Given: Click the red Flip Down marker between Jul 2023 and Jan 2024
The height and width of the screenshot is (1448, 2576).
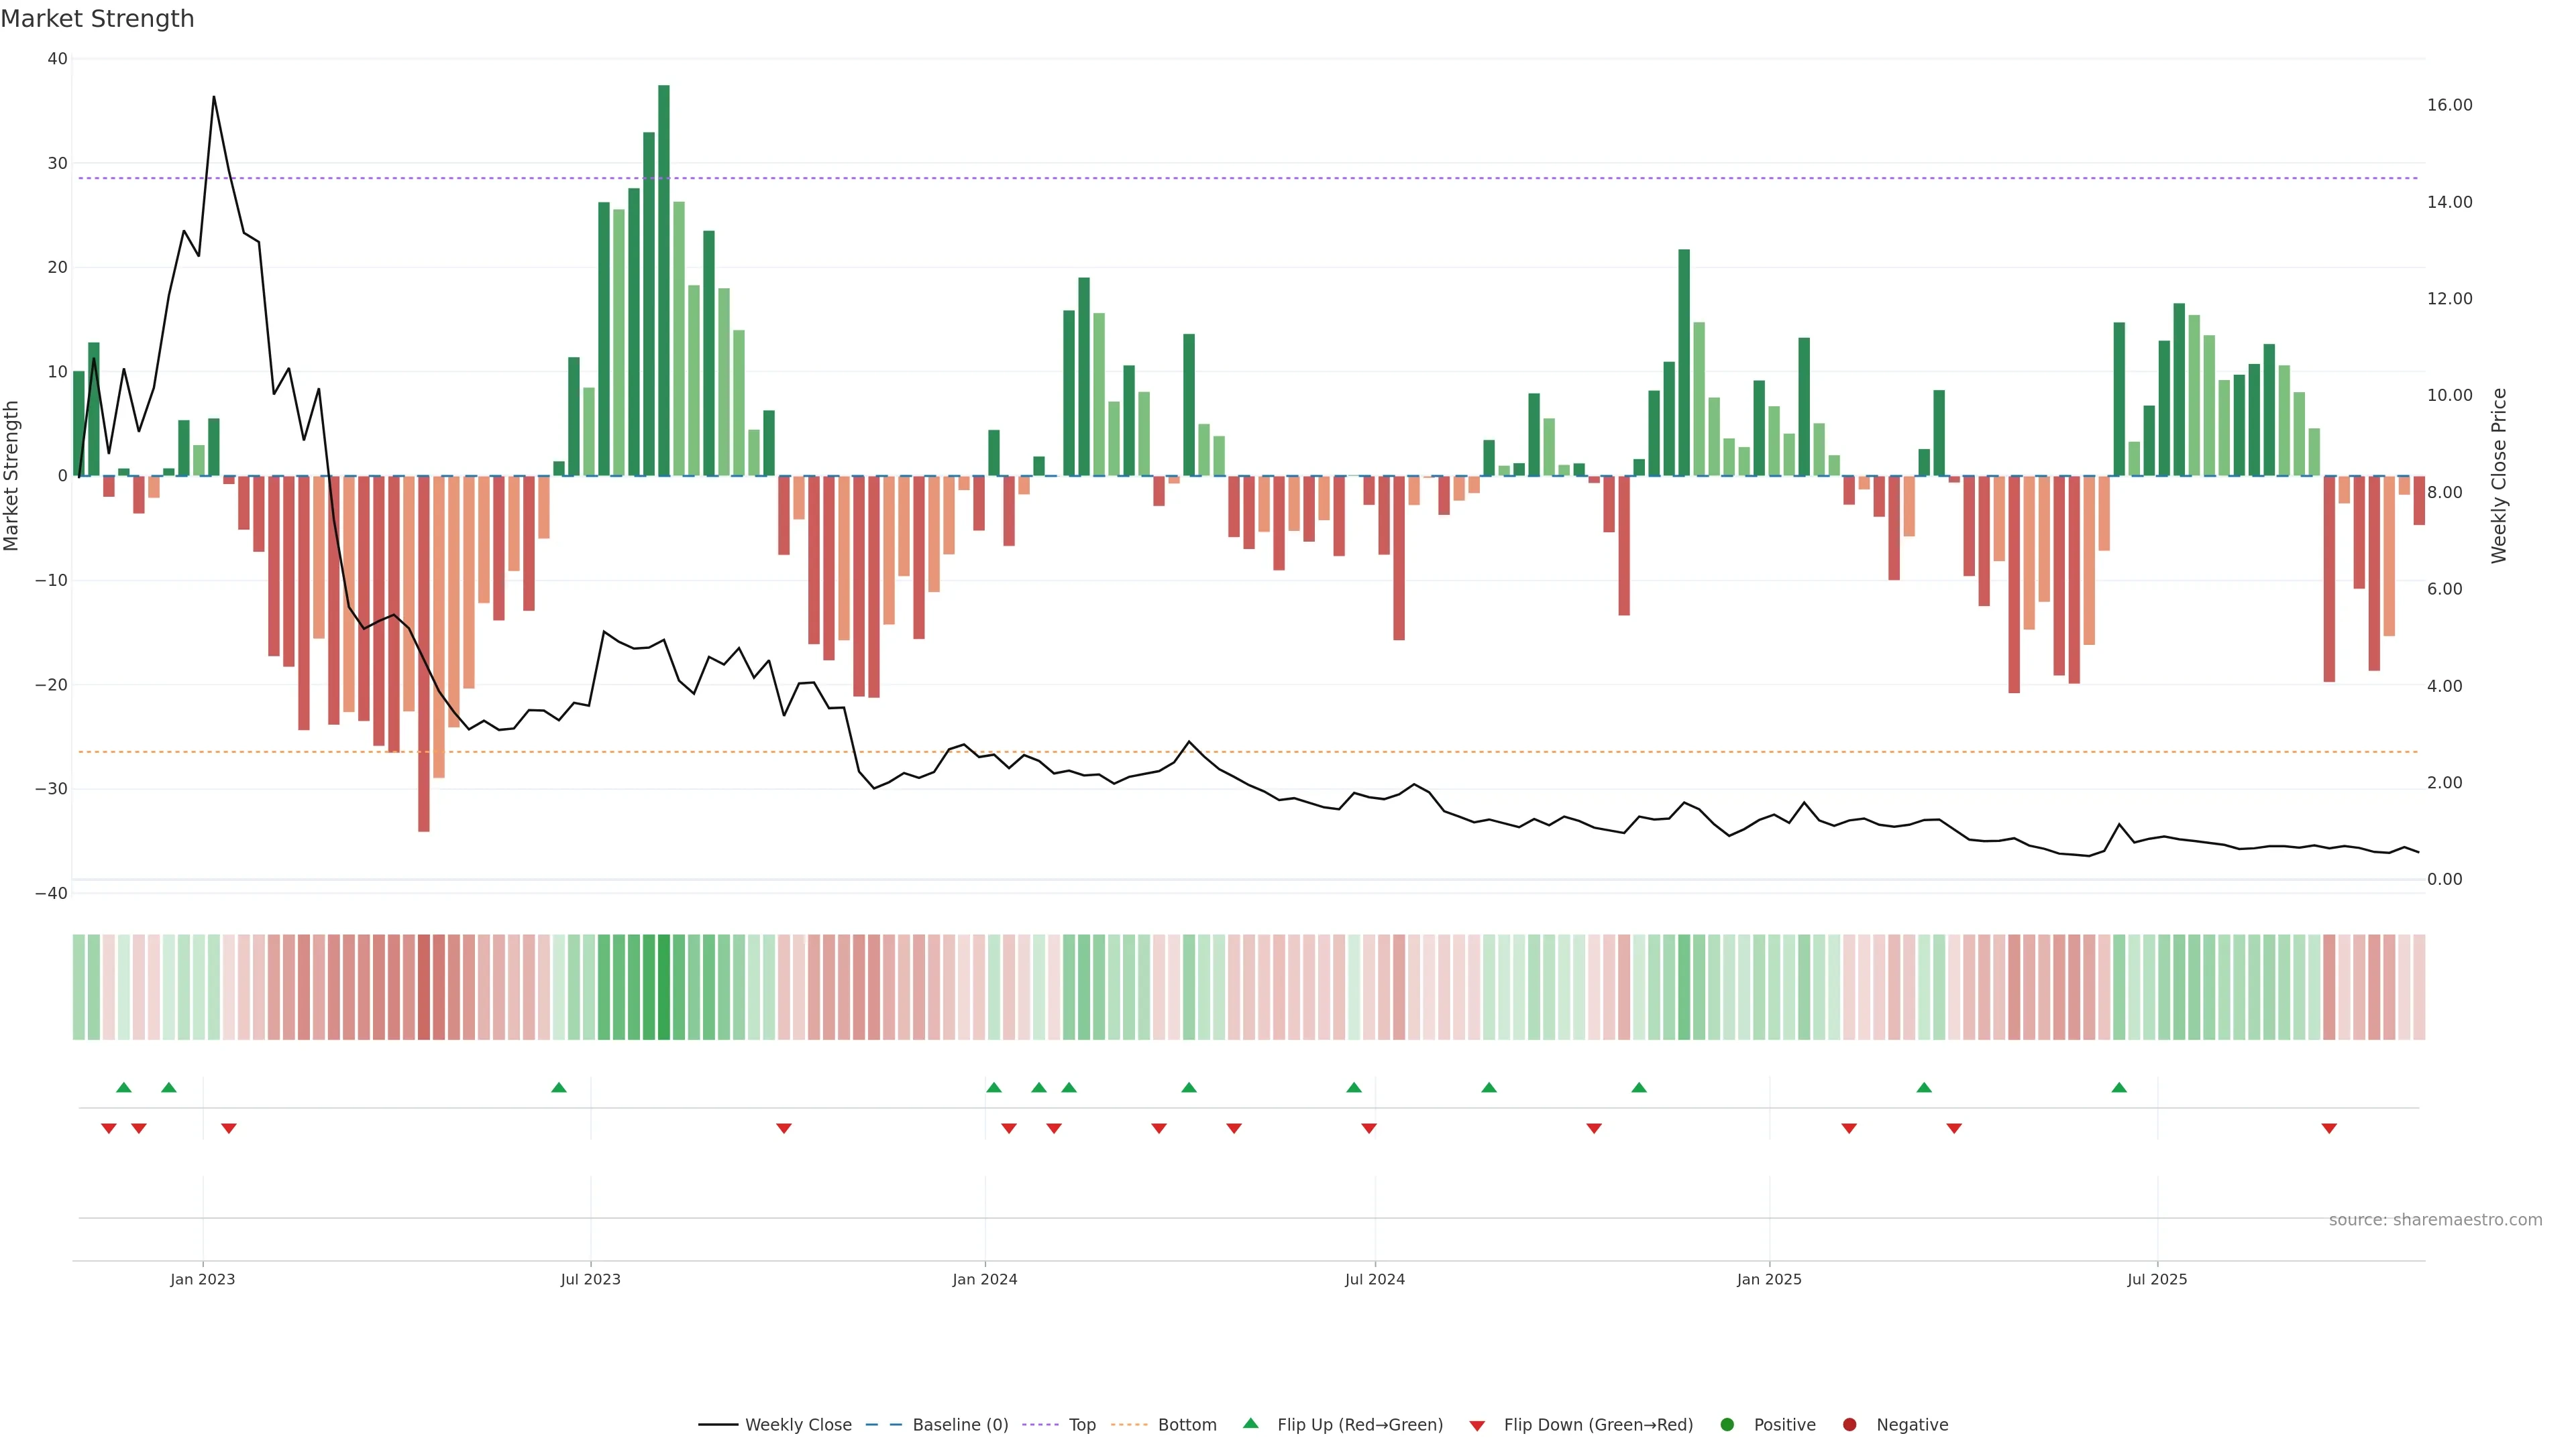Looking at the screenshot, I should point(784,1128).
